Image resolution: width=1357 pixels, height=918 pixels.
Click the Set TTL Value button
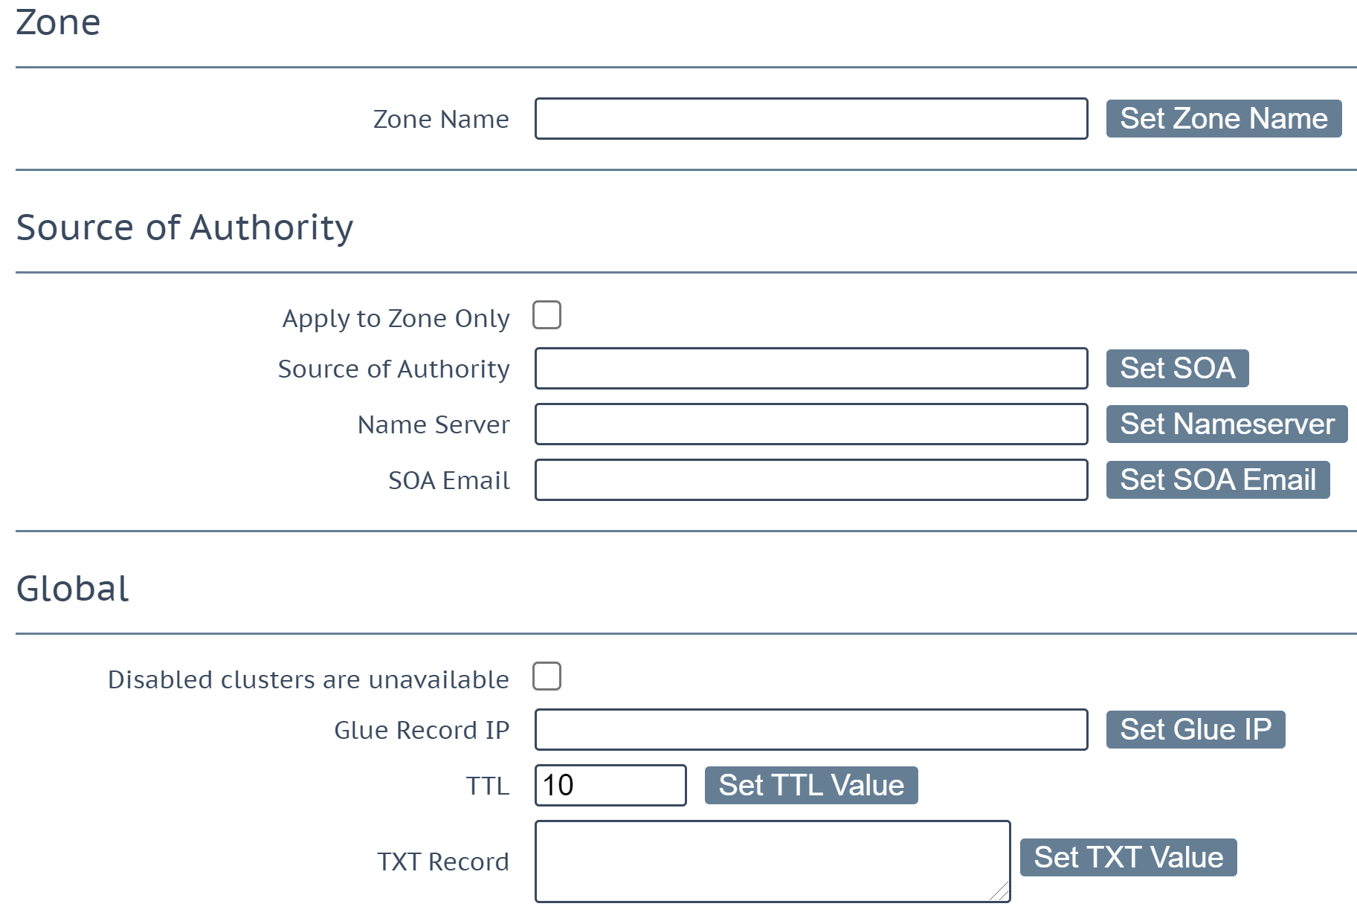click(x=811, y=786)
